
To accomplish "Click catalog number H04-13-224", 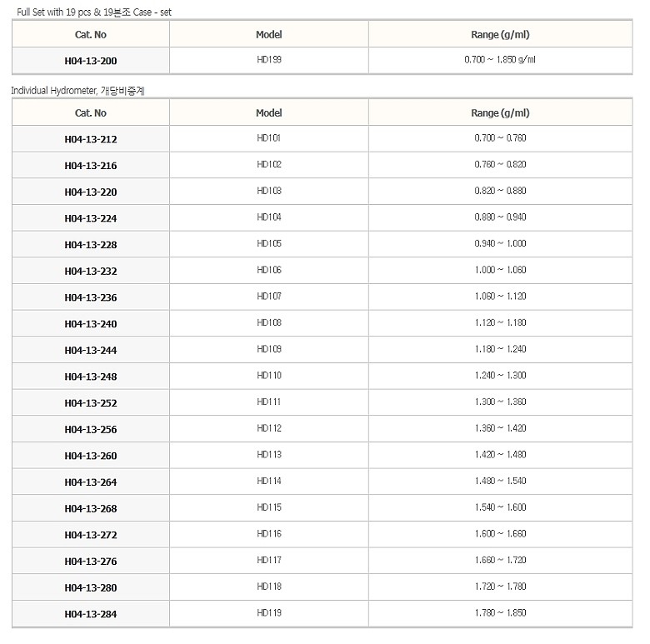I will point(91,218).
